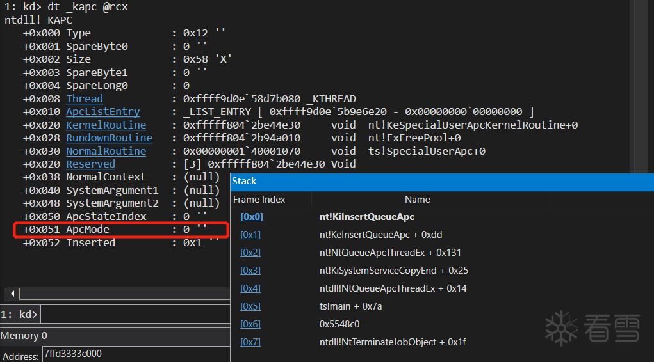654x362 pixels.
Task: Select stack frame [0x7]
Action: [250, 342]
